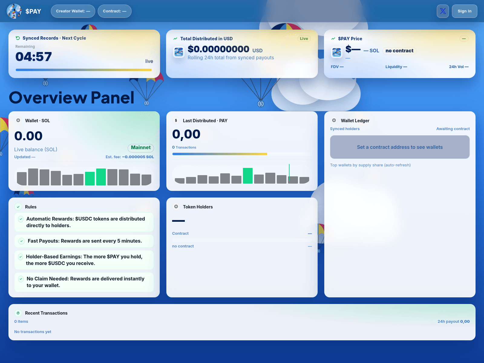
Task: Open the X (Twitter) link icon
Action: pyautogui.click(x=443, y=11)
